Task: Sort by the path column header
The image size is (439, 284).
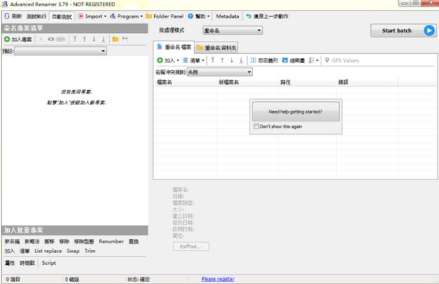Action: [307, 82]
